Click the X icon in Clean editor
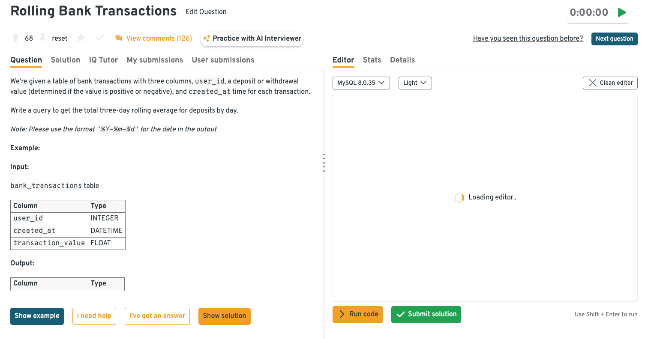The image size is (648, 339). [592, 83]
